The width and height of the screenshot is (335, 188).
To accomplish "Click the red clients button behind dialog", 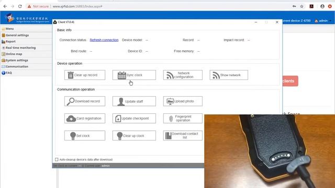I will point(290,81).
